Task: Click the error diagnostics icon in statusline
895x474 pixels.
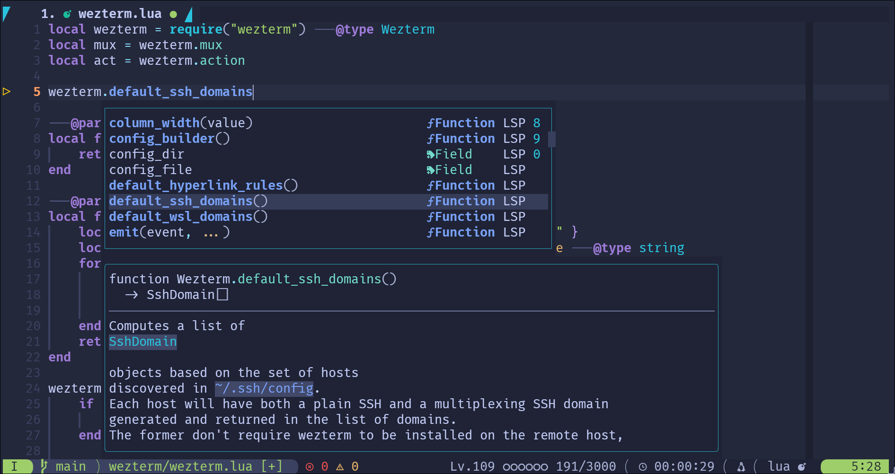Action: tap(310, 466)
